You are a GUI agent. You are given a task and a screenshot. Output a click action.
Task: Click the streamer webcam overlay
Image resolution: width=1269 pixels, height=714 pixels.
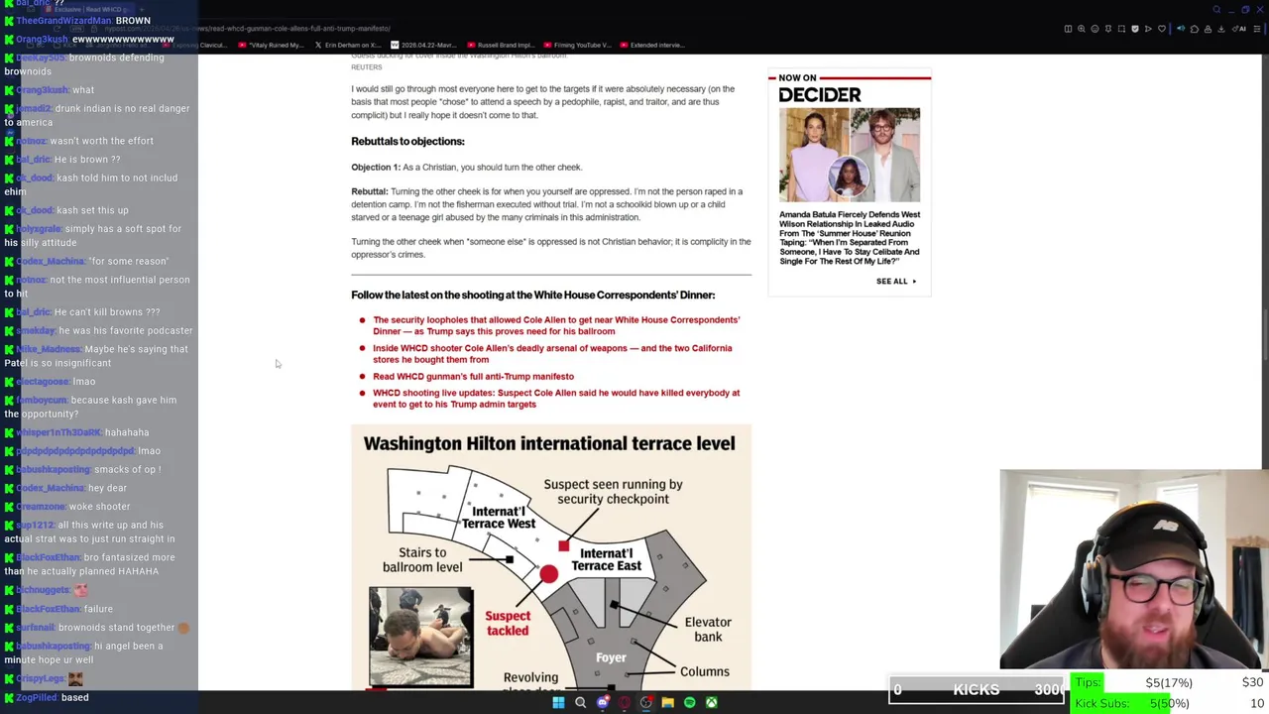(1133, 570)
